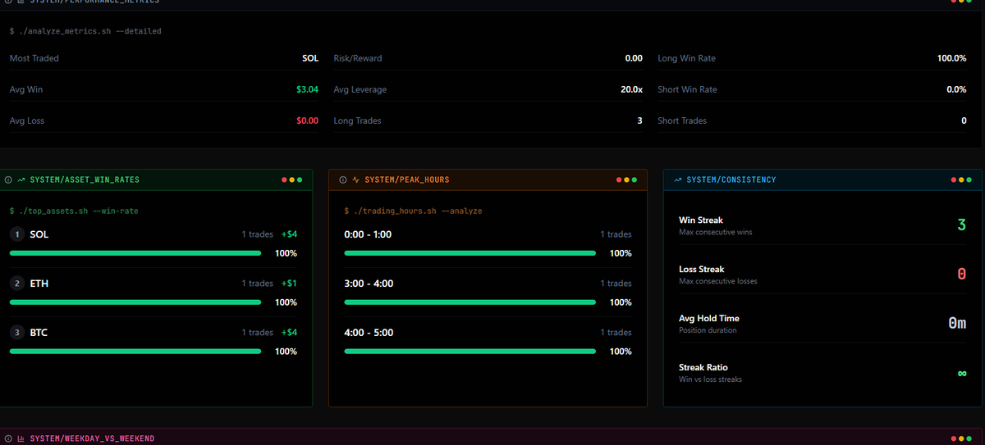Image resolution: width=985 pixels, height=445 pixels.
Task: Click the rank 2 badge next to ETH
Action: point(16,284)
